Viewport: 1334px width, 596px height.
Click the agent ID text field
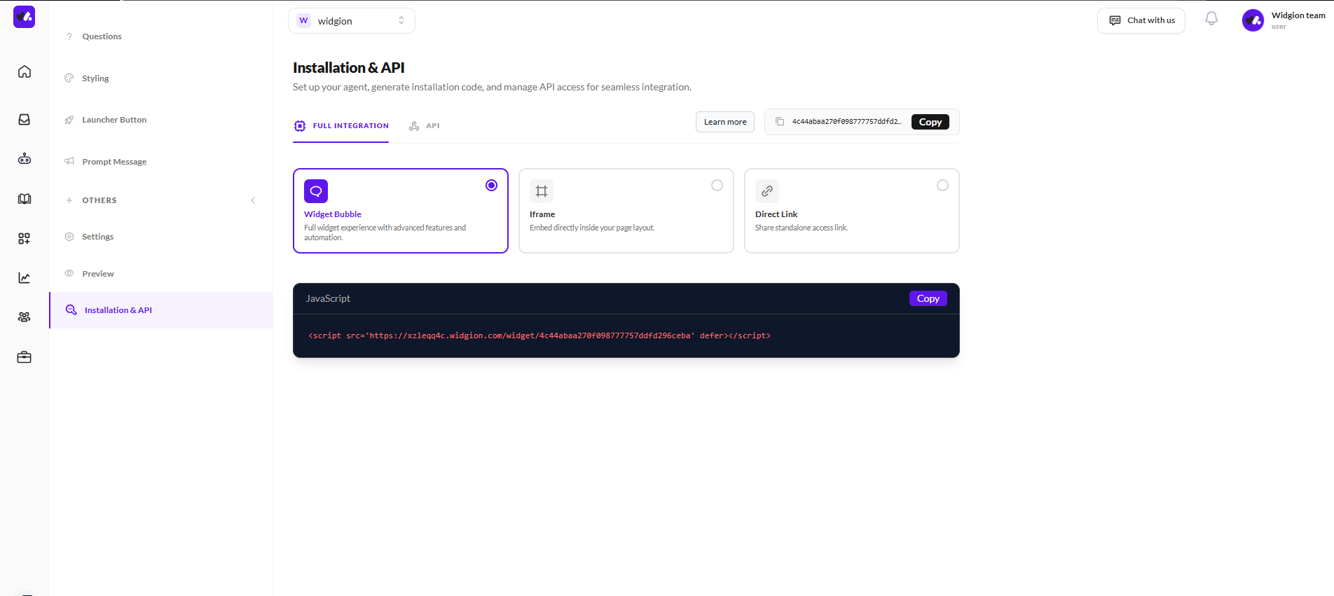846,122
